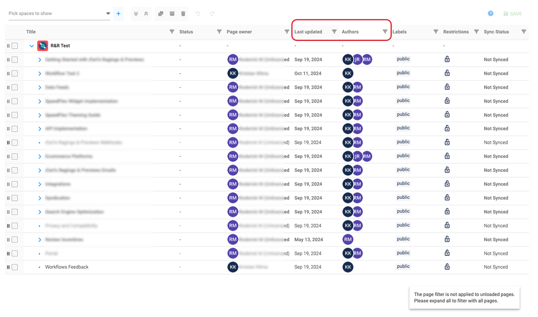Click the collapse all double-chevron up icon
This screenshot has height=317, width=538.
click(146, 13)
